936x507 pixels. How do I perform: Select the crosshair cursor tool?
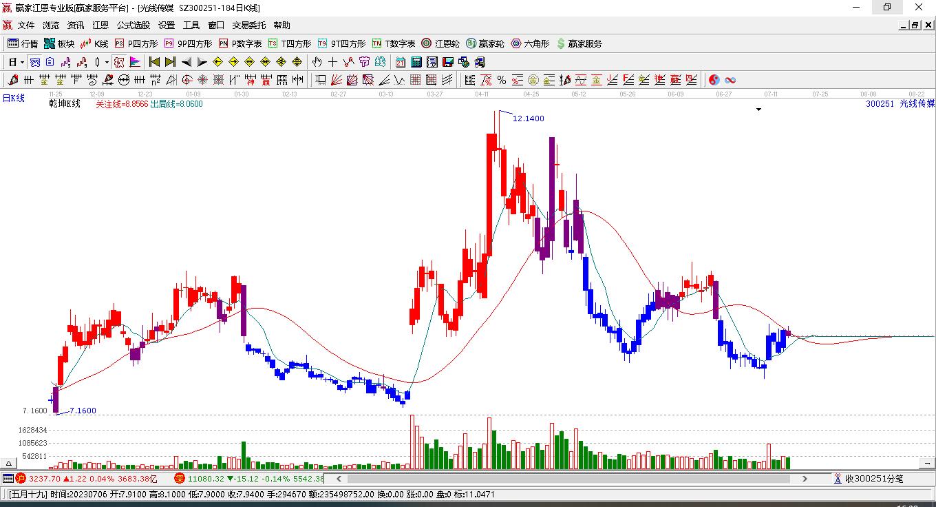pos(333,62)
